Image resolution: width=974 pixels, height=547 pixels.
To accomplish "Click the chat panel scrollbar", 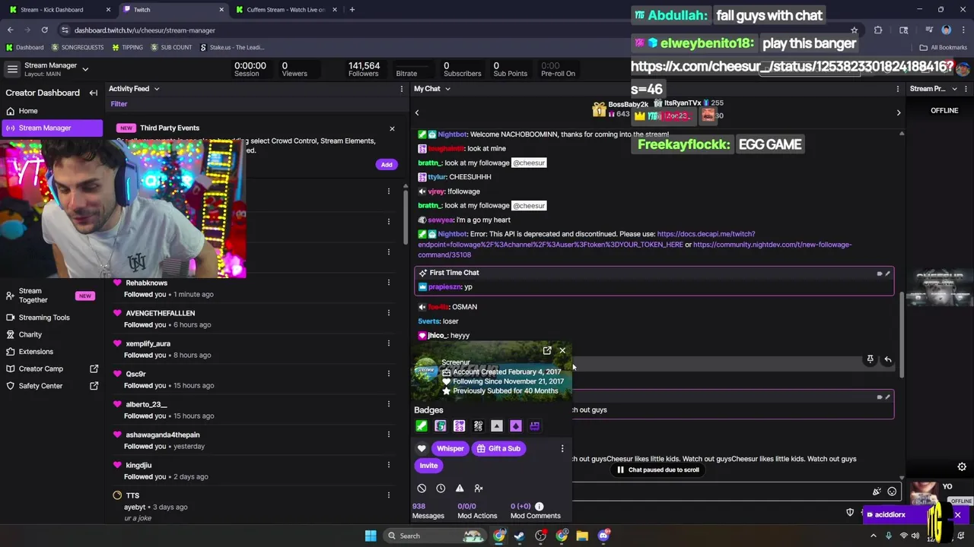I will [x=902, y=334].
